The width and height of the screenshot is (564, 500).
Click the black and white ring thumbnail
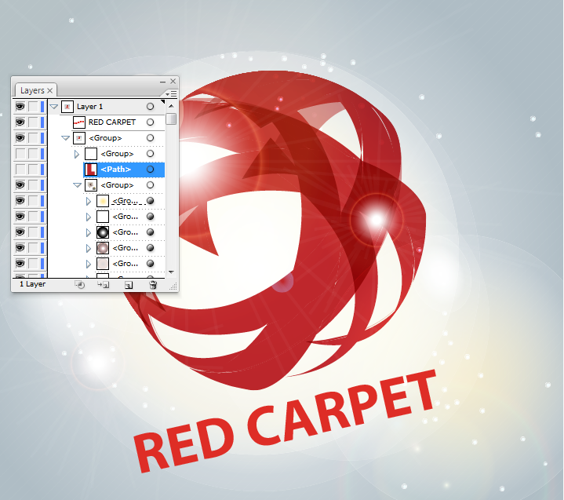coord(103,232)
